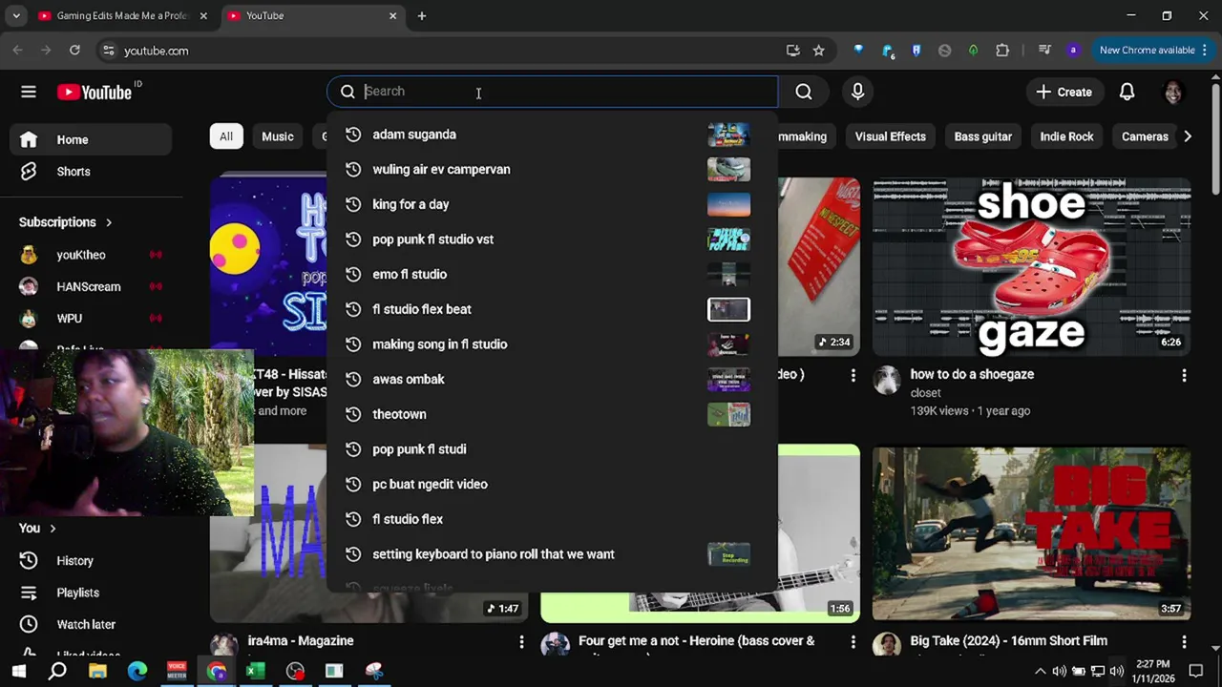Select the Music filter chip
The height and width of the screenshot is (687, 1222).
278,136
